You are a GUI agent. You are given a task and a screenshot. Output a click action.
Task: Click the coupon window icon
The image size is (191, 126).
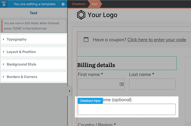click(x=86, y=40)
